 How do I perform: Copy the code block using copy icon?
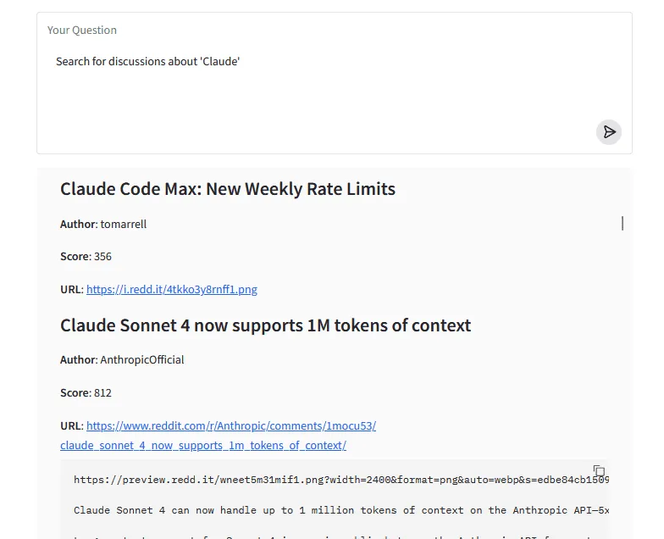(x=599, y=471)
